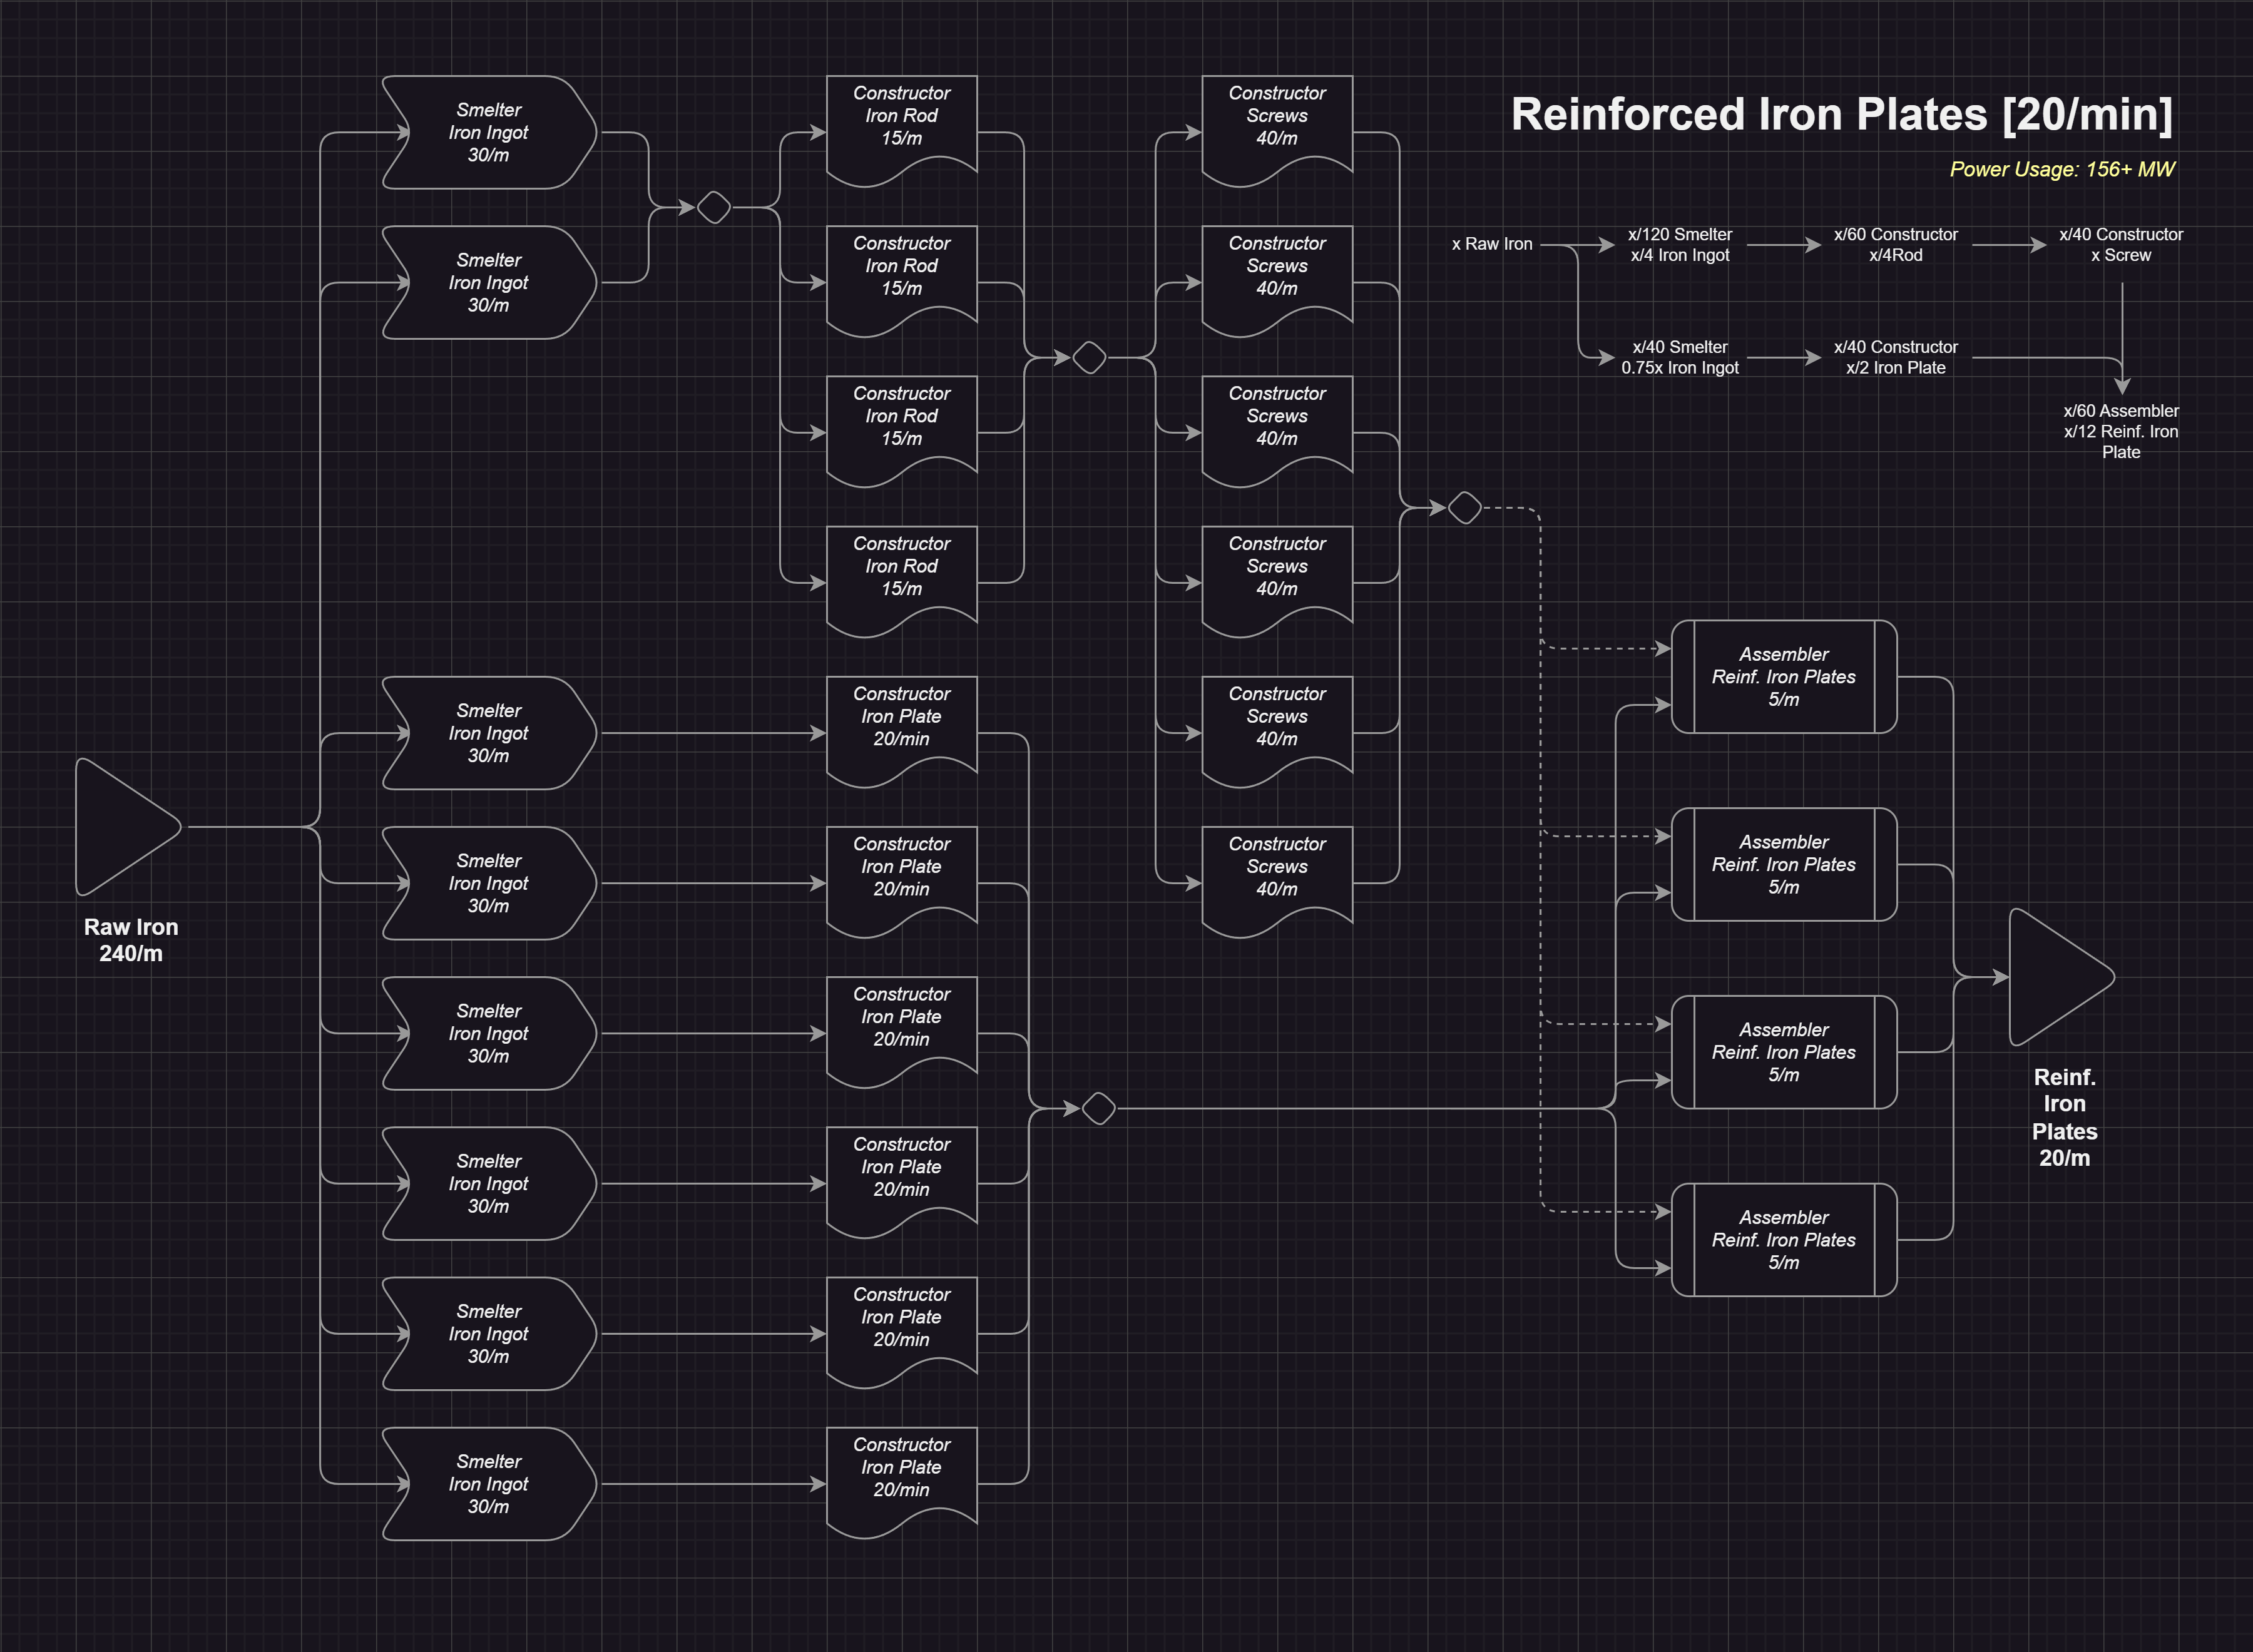Click the yellow Power Usage 156+ MW text
The image size is (2253, 1652).
pyautogui.click(x=2061, y=169)
